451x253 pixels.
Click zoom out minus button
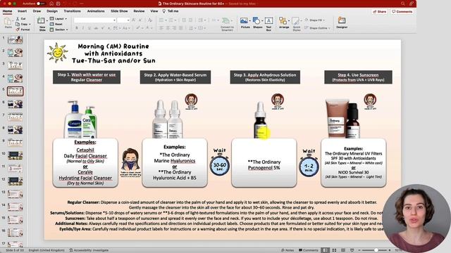click(359, 250)
